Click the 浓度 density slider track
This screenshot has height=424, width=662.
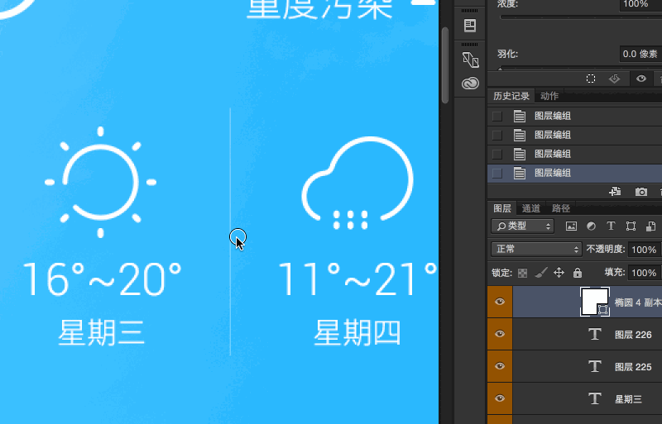[581, 17]
